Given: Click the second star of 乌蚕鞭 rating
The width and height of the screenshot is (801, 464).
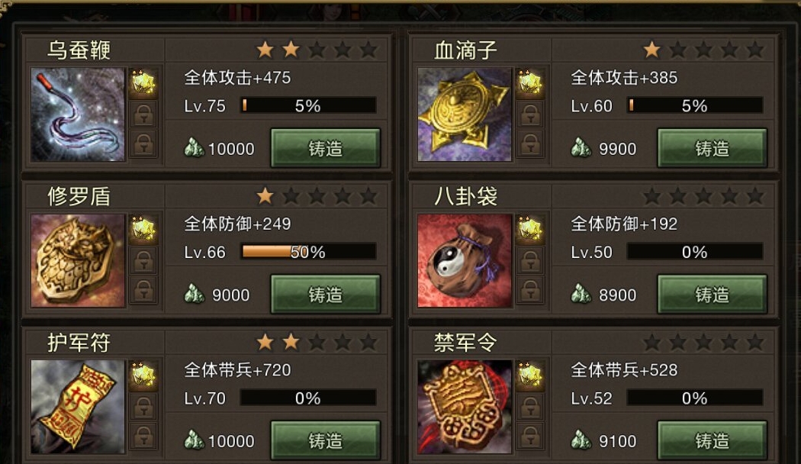Looking at the screenshot, I should (x=291, y=50).
